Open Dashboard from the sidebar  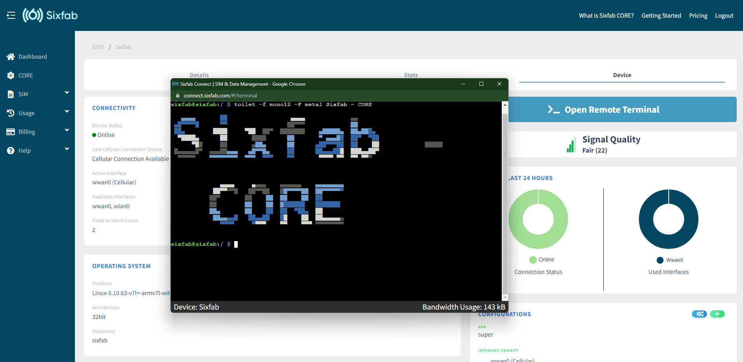click(33, 57)
